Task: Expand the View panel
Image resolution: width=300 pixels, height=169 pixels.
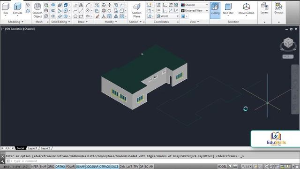Action: (x=194, y=22)
